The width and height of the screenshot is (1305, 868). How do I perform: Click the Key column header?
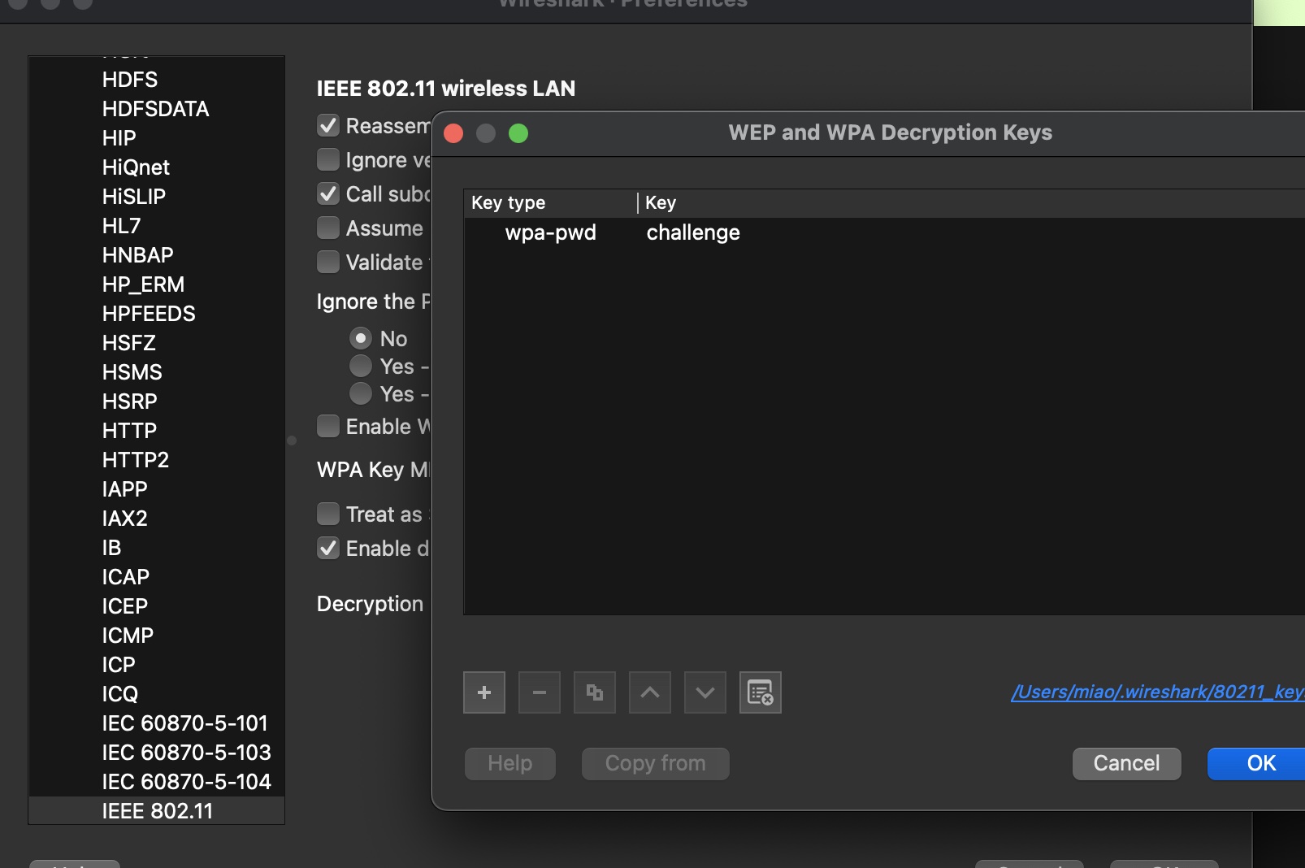972,202
